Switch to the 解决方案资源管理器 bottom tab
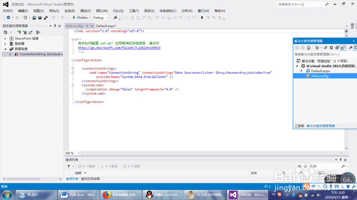Screen dimensions: 357x200 click(321, 126)
